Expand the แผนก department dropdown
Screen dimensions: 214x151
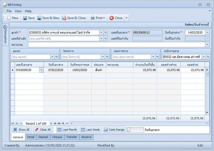tap(52, 57)
